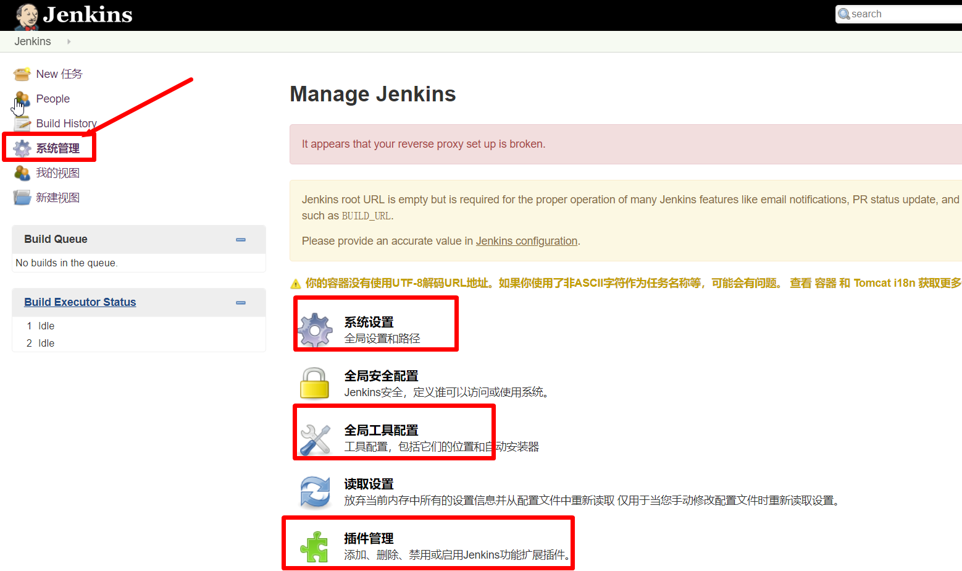
Task: Open 新建视图 link
Action: 58,198
